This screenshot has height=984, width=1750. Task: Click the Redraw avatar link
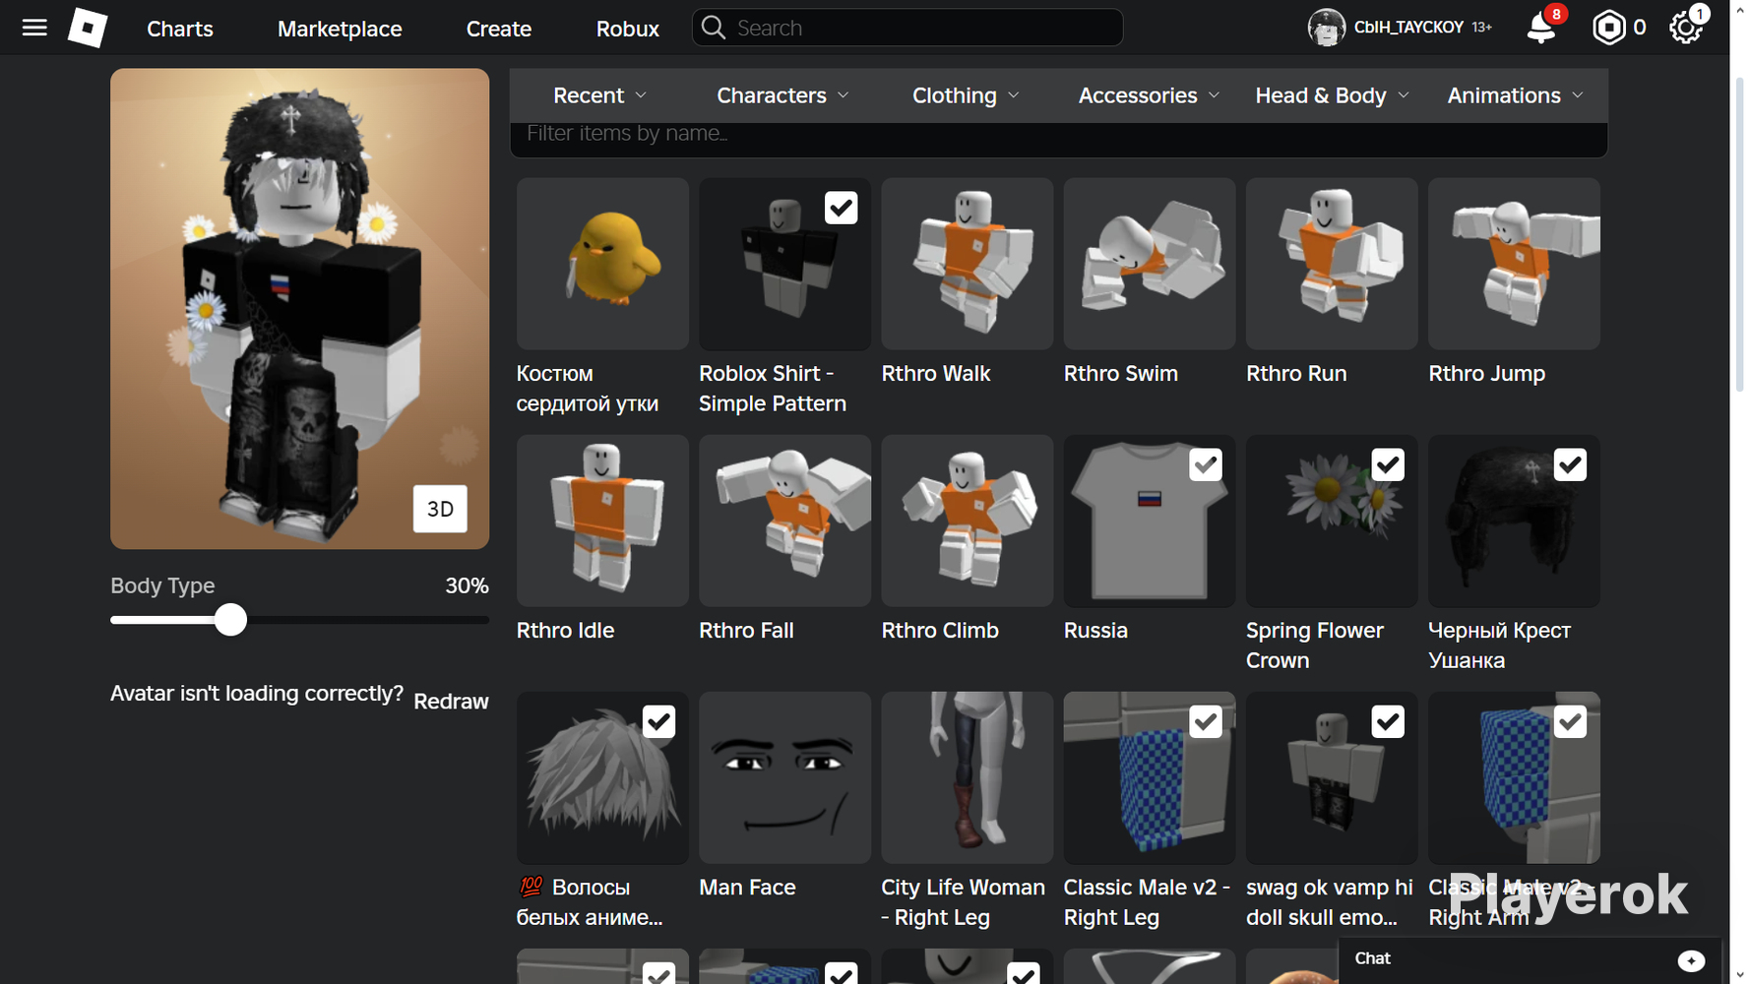[451, 702]
